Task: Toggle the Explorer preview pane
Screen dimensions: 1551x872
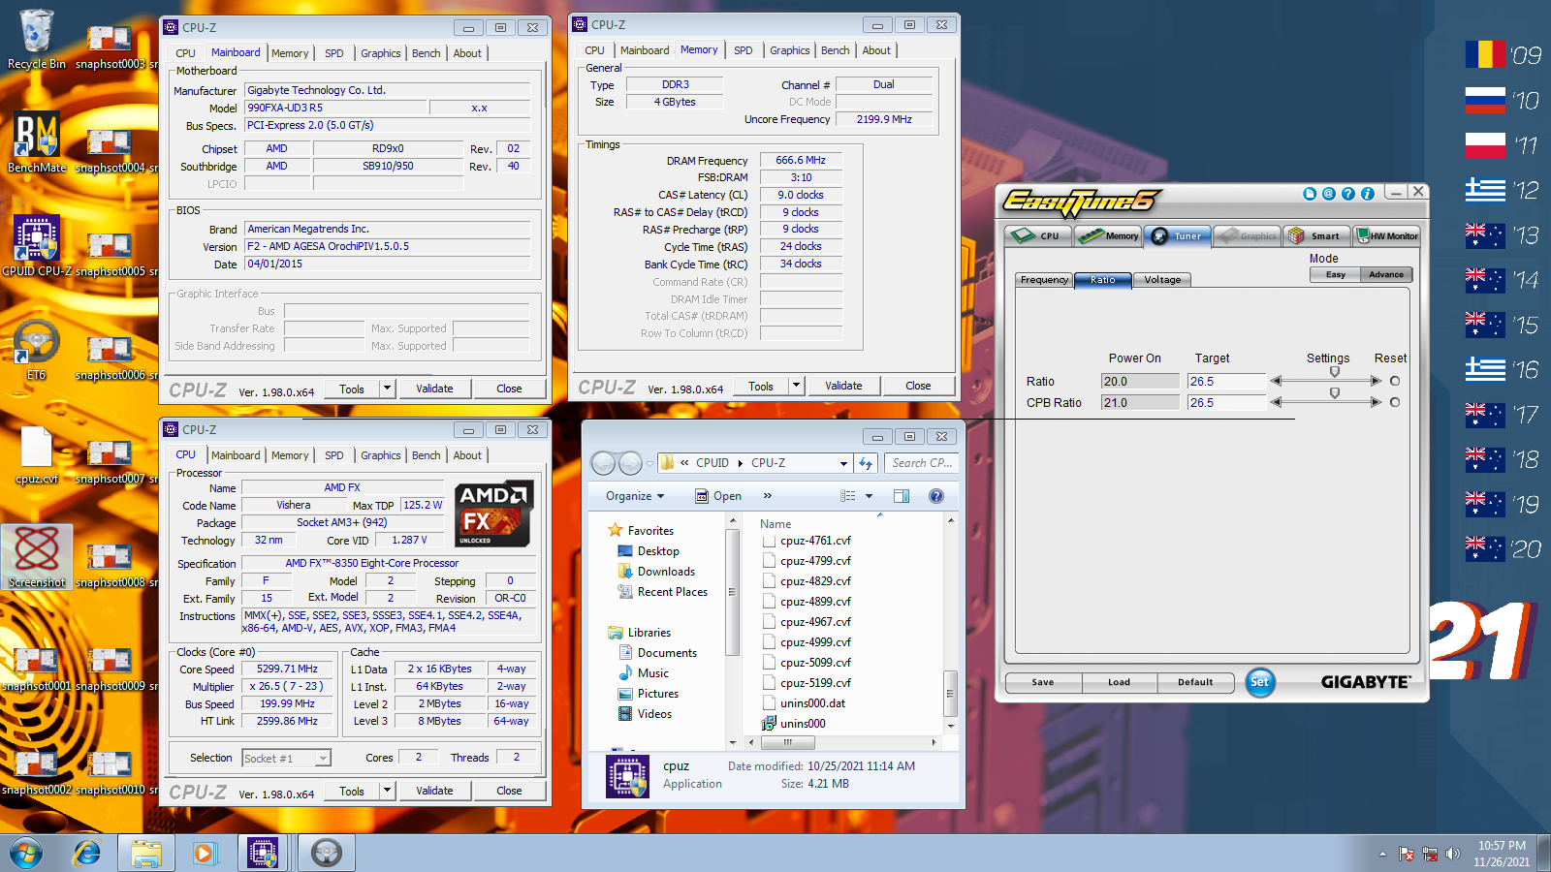Action: [902, 496]
